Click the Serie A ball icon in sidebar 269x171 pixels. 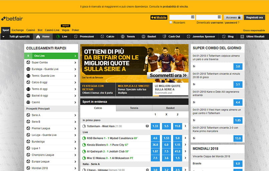[x=28, y=115]
